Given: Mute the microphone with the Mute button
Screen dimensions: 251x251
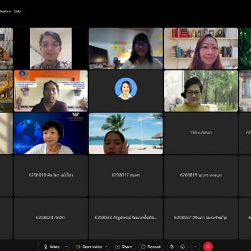Looking at the screenshot, I should 51,247.
